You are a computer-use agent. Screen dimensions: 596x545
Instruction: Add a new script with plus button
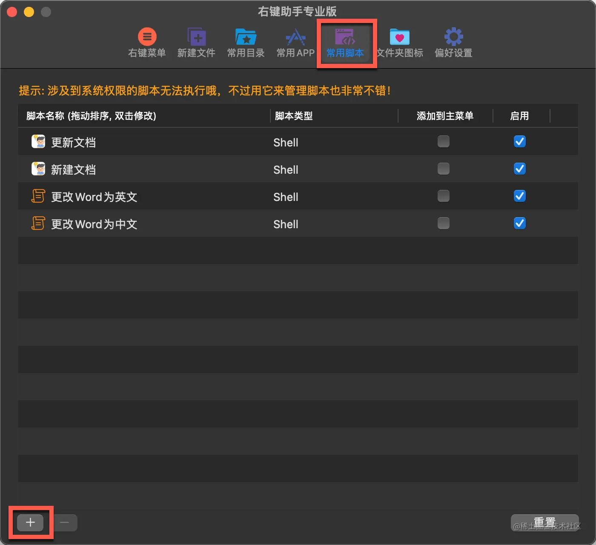[x=30, y=522]
